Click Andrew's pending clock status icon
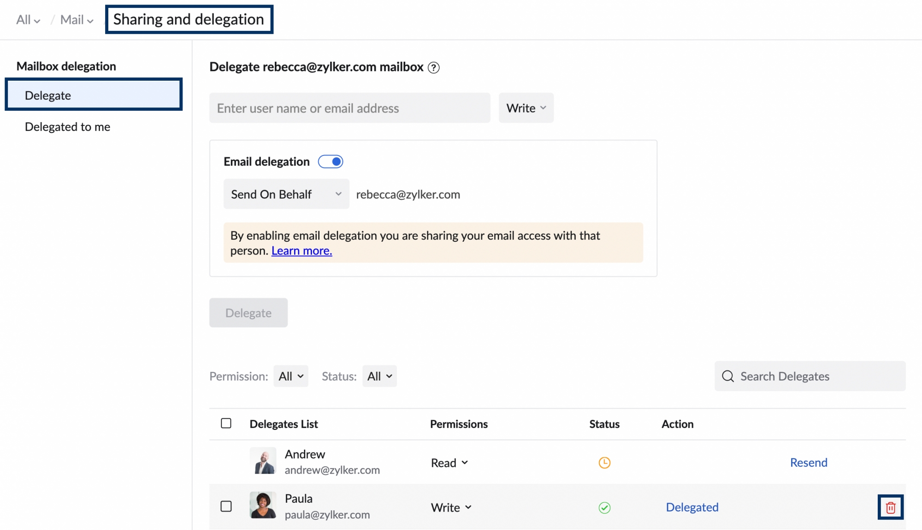 tap(604, 463)
